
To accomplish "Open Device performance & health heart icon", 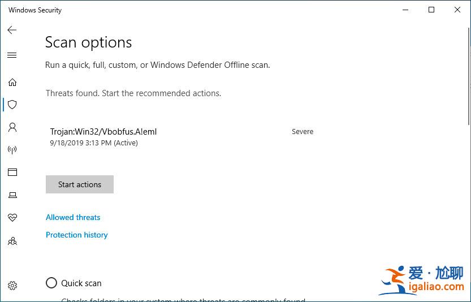I will (12, 217).
